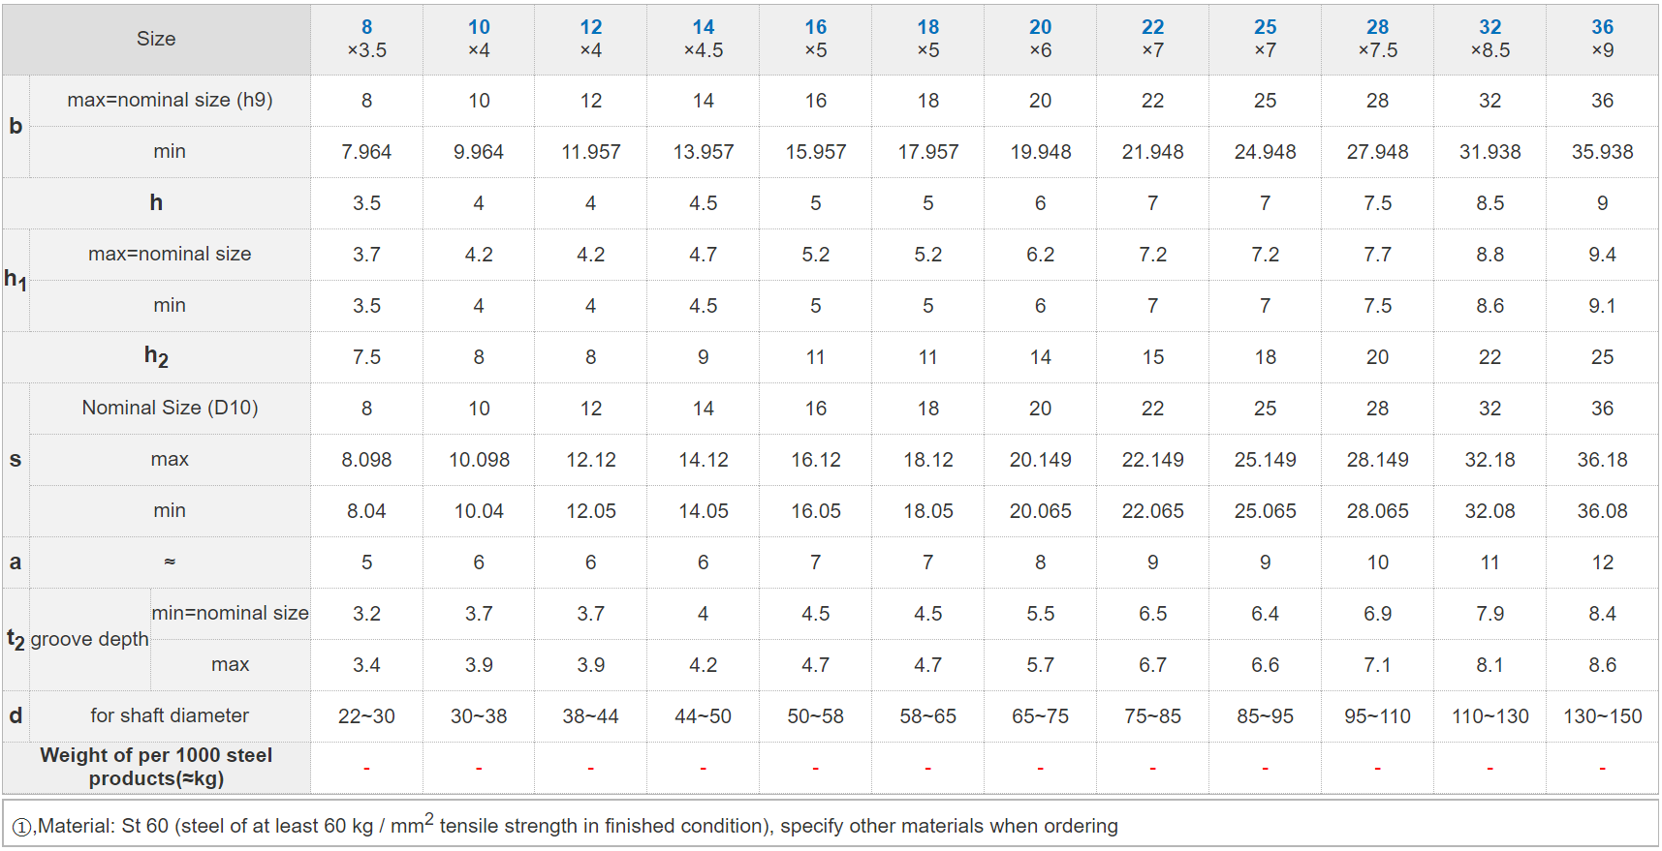Open the 22 ×7 size link
This screenshot has height=851, width=1662.
click(x=1153, y=27)
